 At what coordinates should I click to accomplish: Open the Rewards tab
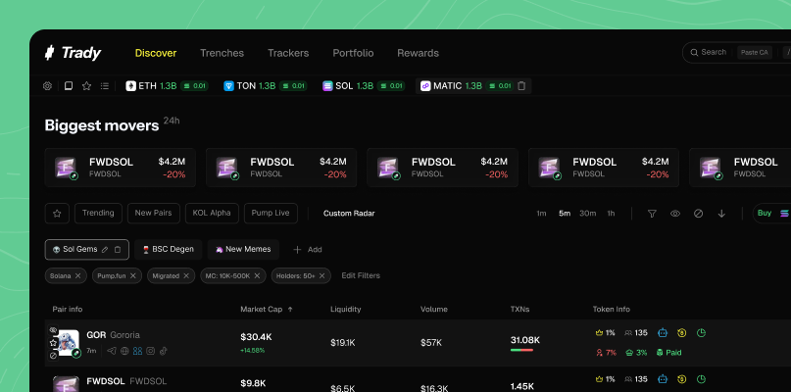pos(418,53)
